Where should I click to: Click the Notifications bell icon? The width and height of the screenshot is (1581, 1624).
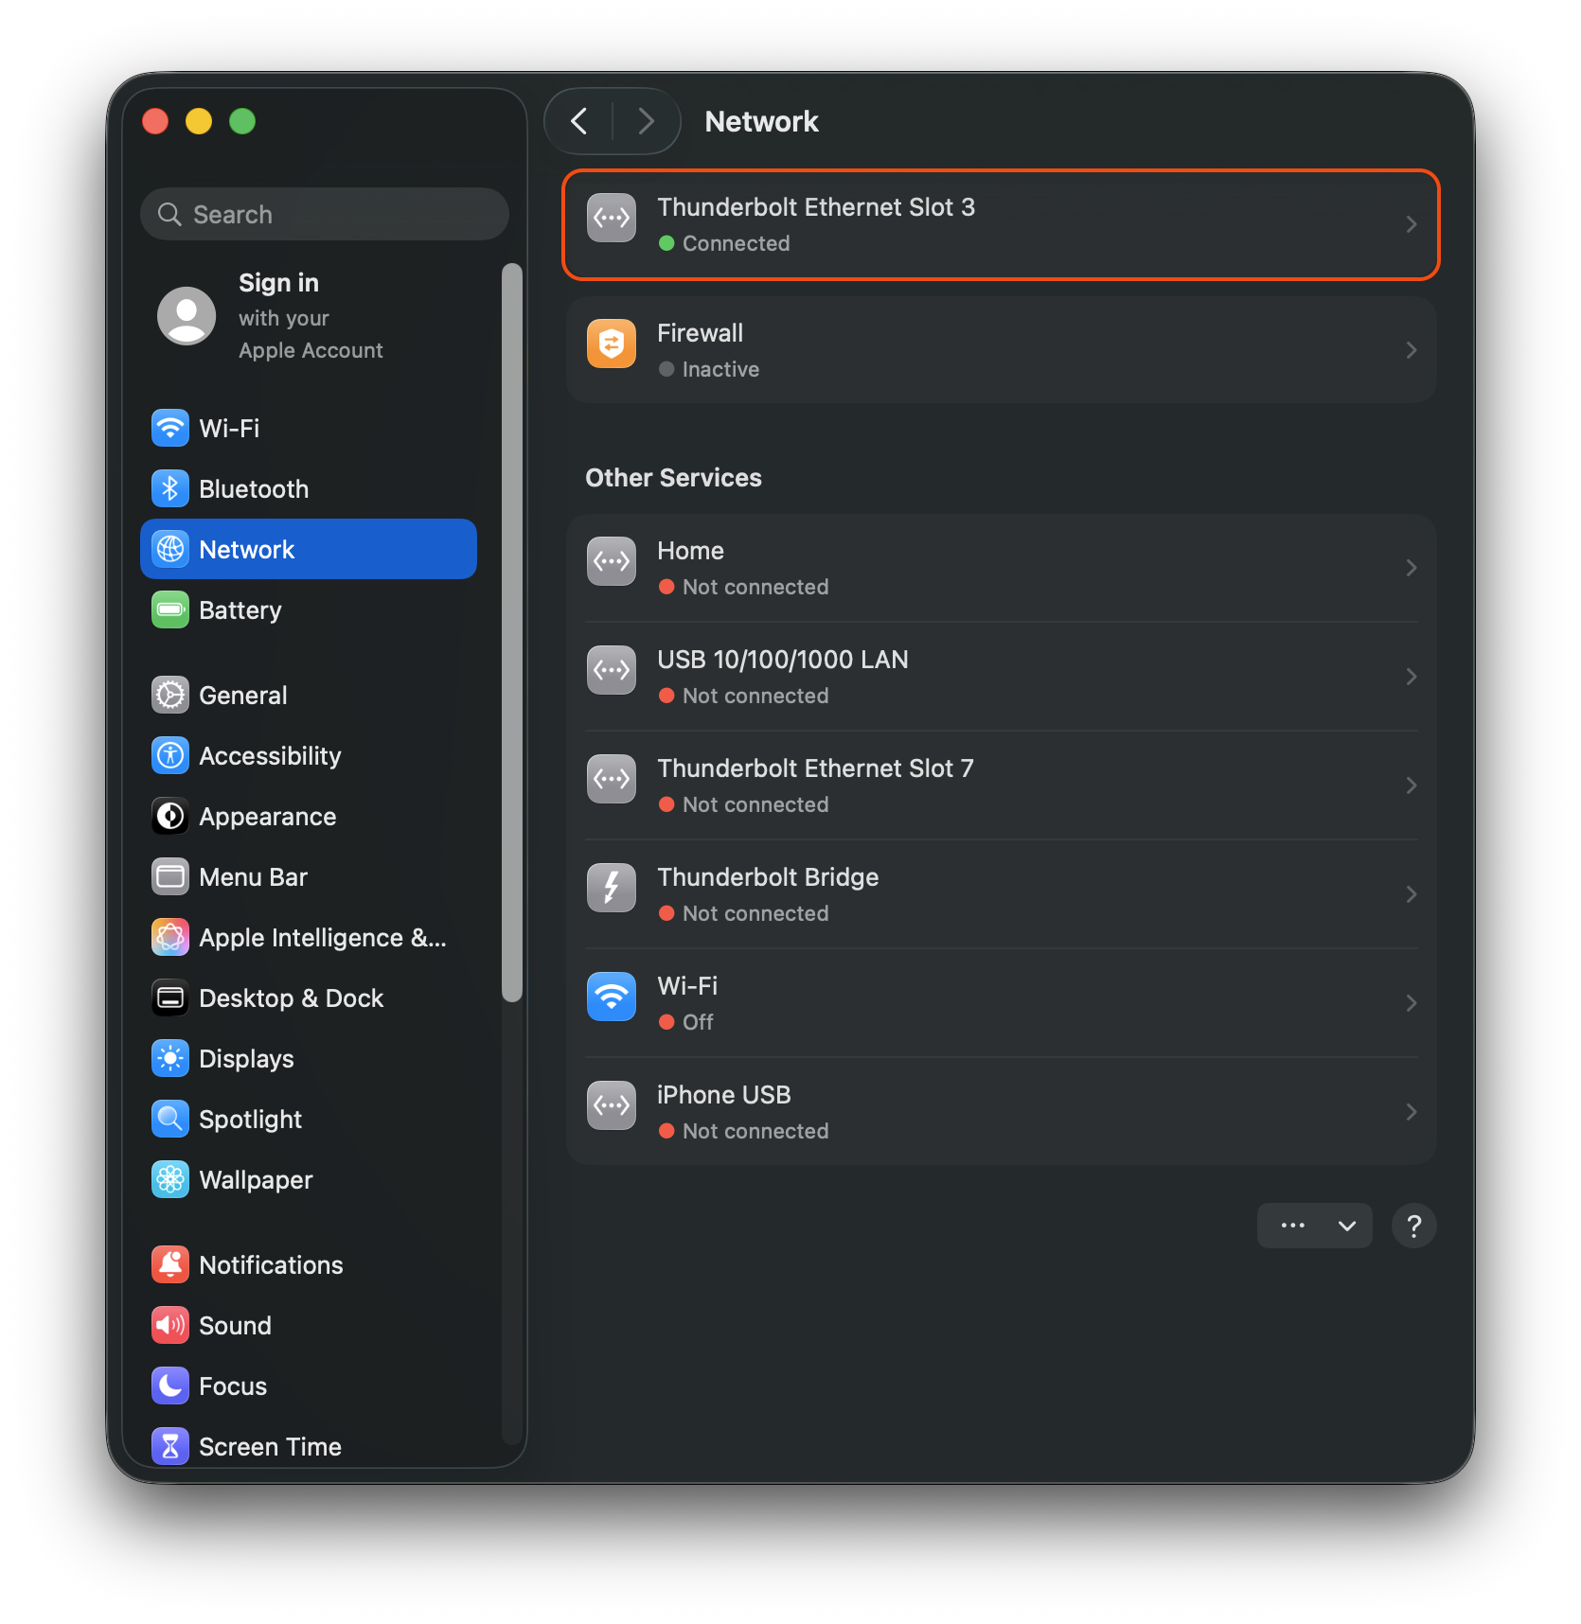click(170, 1265)
